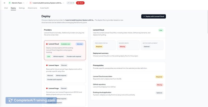
Task: Click Deploy with Laravel Cloud button
Action: [x=153, y=16]
